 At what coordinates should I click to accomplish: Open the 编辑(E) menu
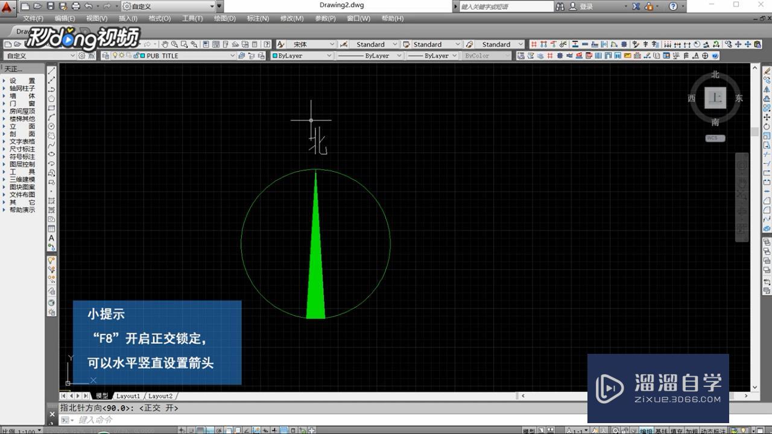pyautogui.click(x=65, y=19)
